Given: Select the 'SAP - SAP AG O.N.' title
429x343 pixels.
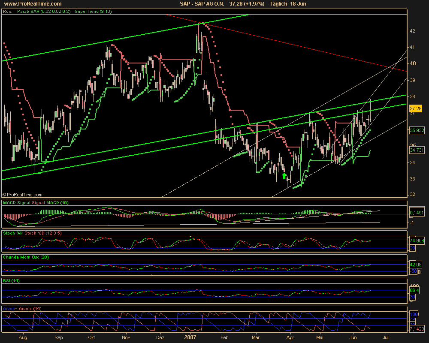Looking at the screenshot, I should (x=202, y=4).
